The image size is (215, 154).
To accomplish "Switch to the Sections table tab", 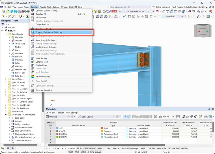I will 80,148.
